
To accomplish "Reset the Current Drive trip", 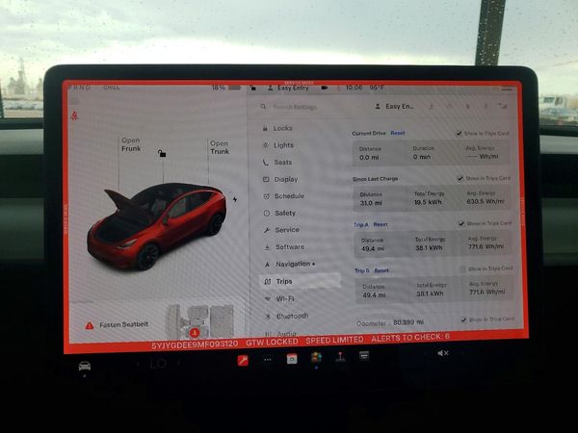I will [x=398, y=133].
